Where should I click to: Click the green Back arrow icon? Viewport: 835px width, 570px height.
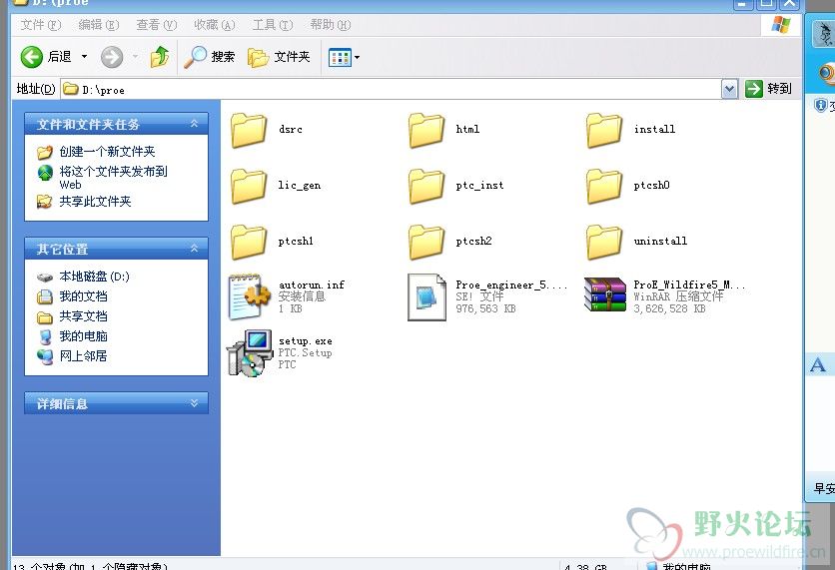31,57
